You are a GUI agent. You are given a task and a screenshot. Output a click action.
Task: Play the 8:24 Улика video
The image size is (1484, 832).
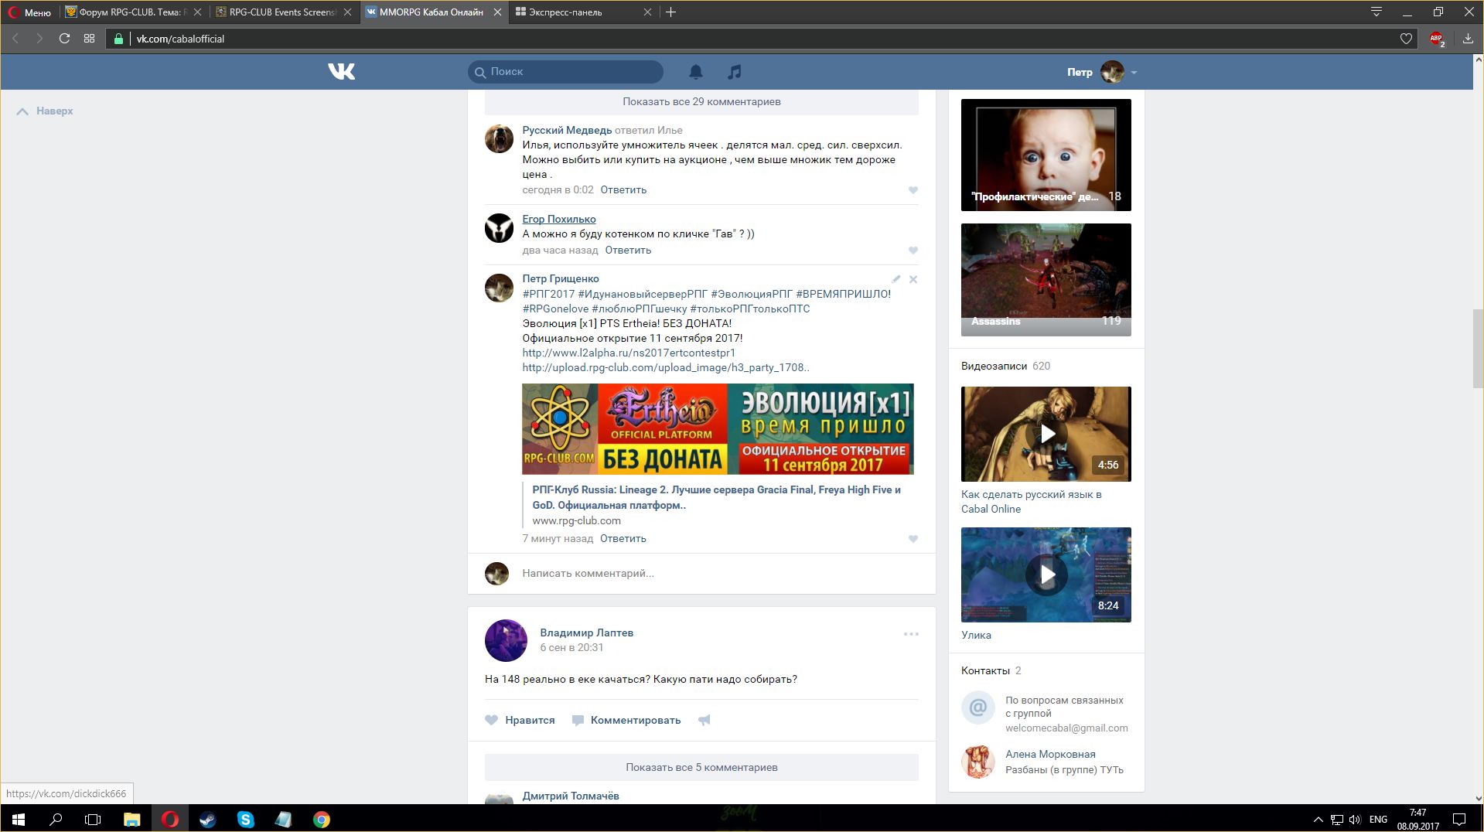point(1046,575)
